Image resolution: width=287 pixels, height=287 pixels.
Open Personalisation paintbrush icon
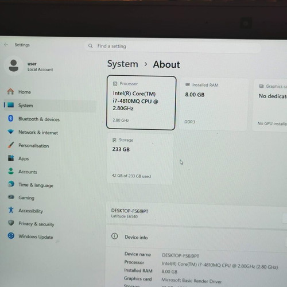(x=11, y=145)
